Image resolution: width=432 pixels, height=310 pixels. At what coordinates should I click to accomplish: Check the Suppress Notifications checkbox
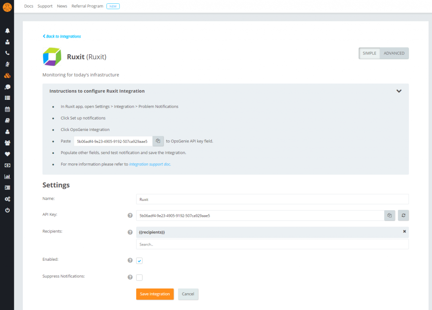click(x=139, y=278)
